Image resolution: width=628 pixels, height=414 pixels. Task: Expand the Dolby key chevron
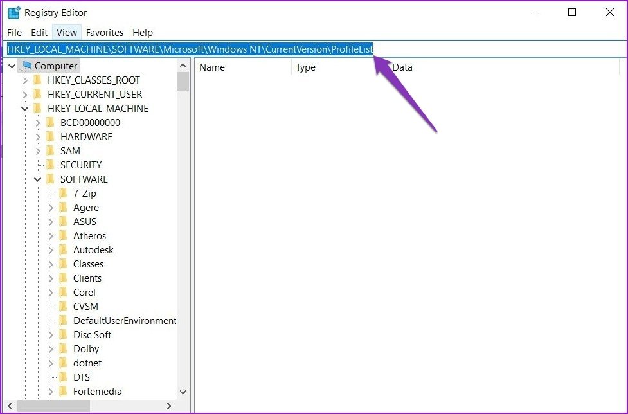coord(51,349)
